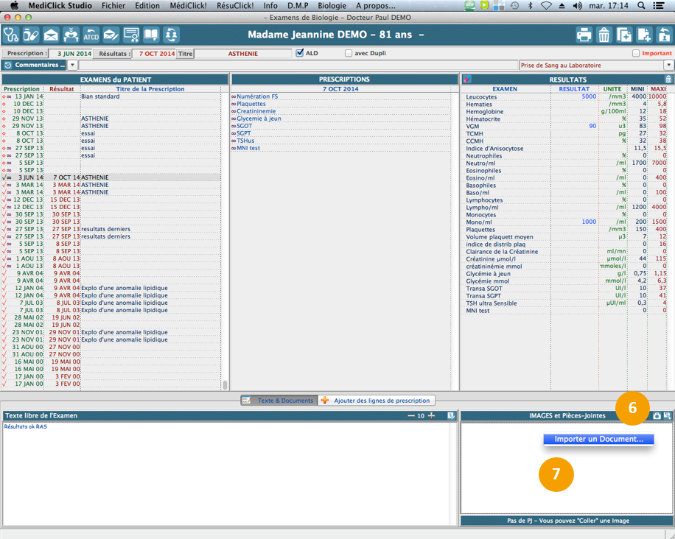The height and width of the screenshot is (539, 675).
Task: Click the camera icon in Pièces-Jointes header
Action: click(657, 416)
